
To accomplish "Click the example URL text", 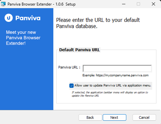I will coord(116,75).
